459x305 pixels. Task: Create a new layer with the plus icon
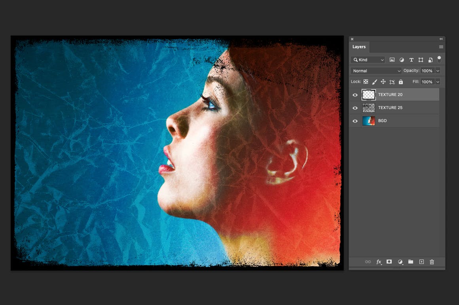(421, 262)
